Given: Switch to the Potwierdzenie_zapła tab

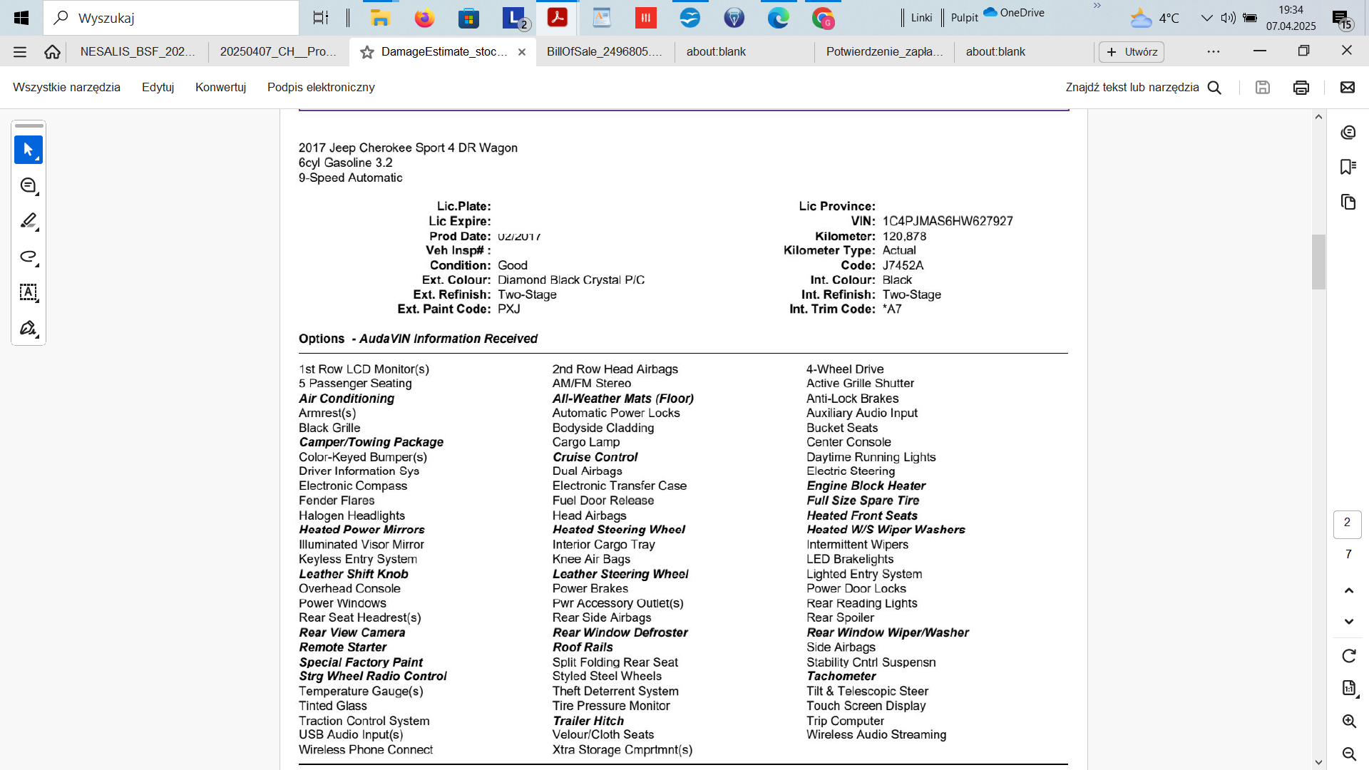Looking at the screenshot, I should tap(884, 52).
